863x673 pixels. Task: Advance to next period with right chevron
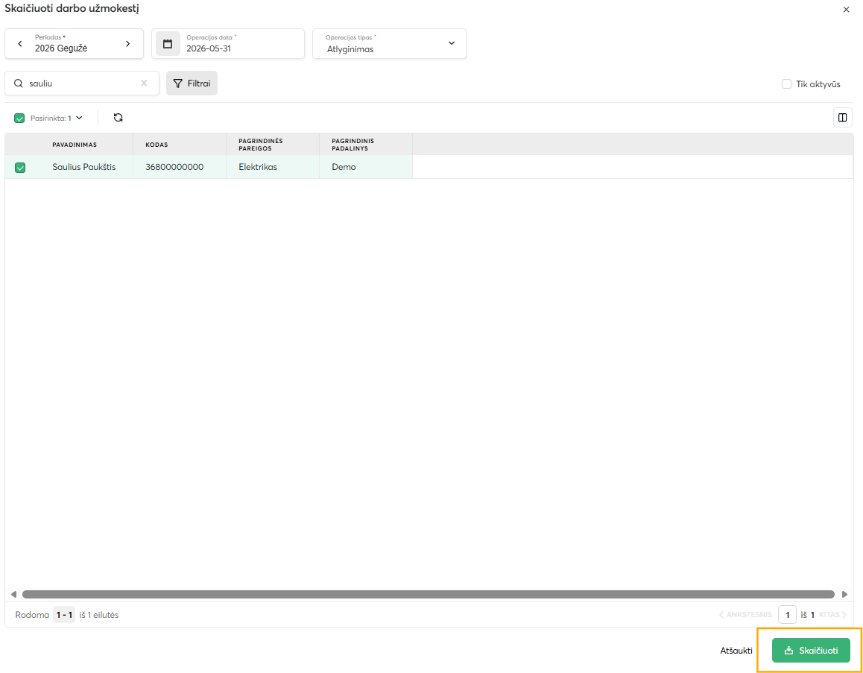[x=127, y=43]
